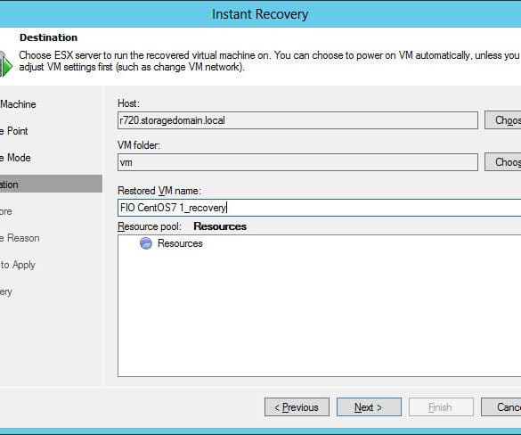Open the Point step in the wizard sidebar

click(14, 131)
